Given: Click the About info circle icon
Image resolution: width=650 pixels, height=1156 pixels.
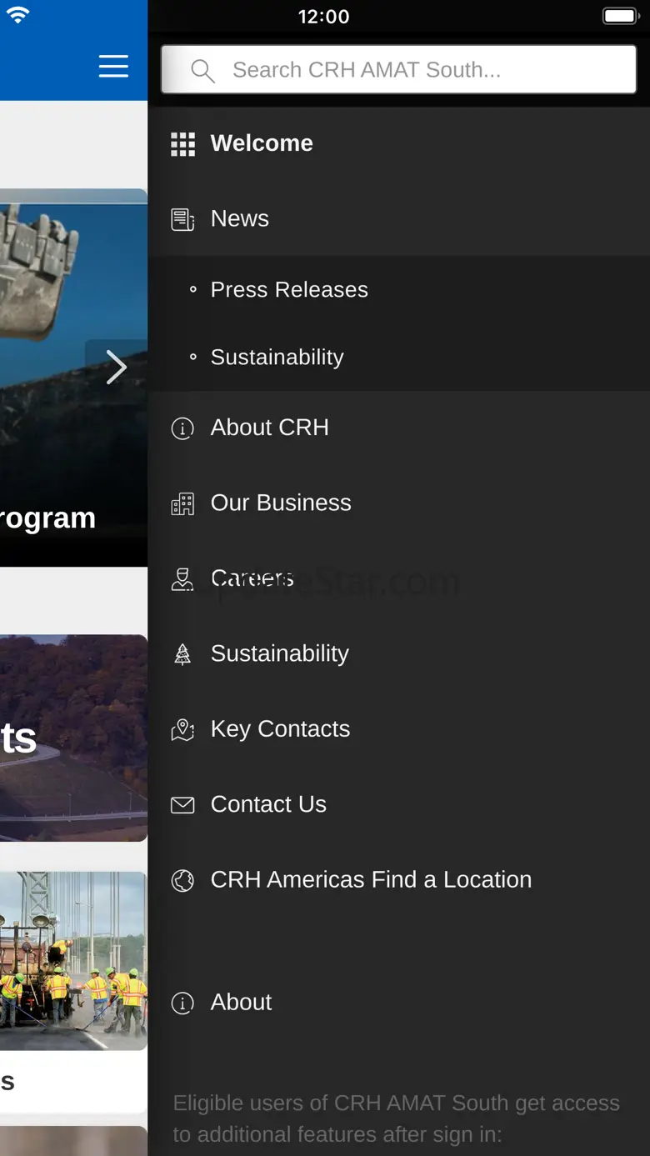Looking at the screenshot, I should click(x=182, y=1003).
